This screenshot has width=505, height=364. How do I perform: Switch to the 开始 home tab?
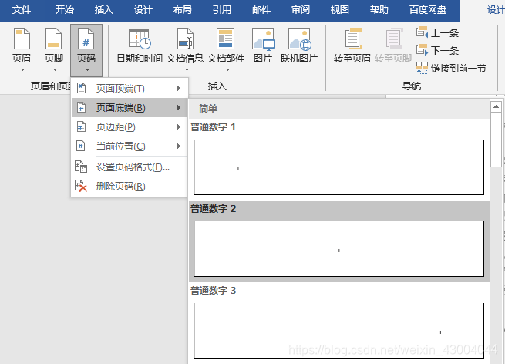click(65, 10)
